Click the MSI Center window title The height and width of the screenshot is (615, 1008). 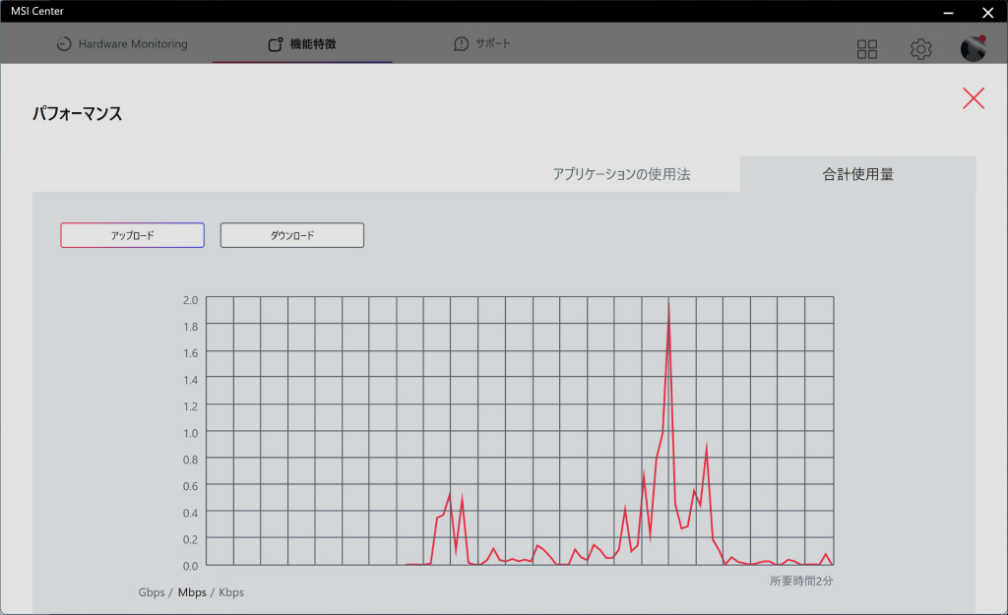[37, 11]
